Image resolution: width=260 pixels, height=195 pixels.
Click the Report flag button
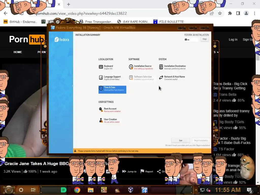(147, 171)
